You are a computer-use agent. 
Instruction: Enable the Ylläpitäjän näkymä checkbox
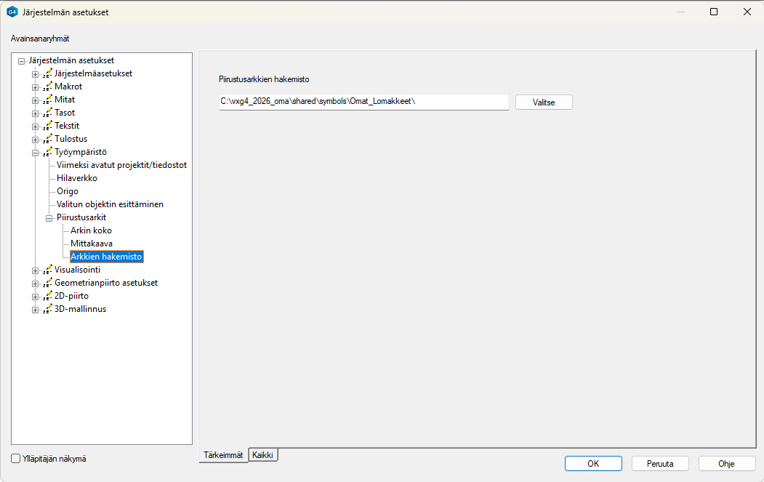click(x=15, y=459)
